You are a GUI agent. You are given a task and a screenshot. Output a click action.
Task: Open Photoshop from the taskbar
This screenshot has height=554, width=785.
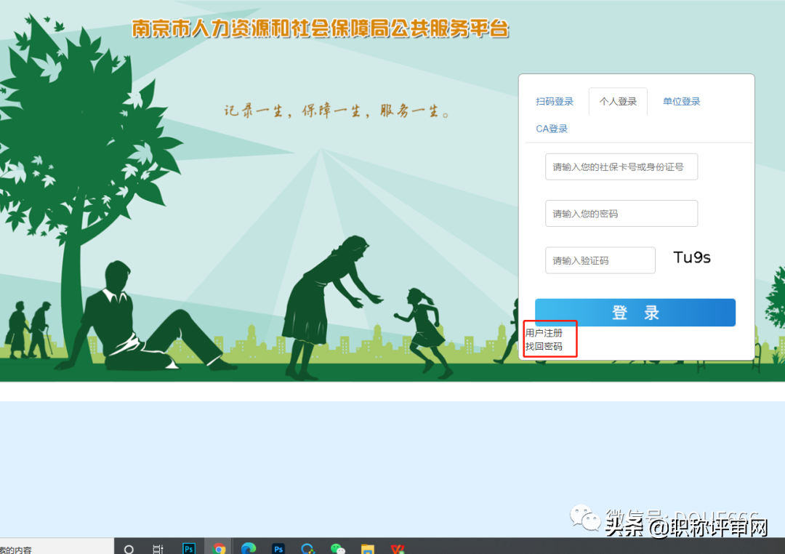(x=189, y=548)
